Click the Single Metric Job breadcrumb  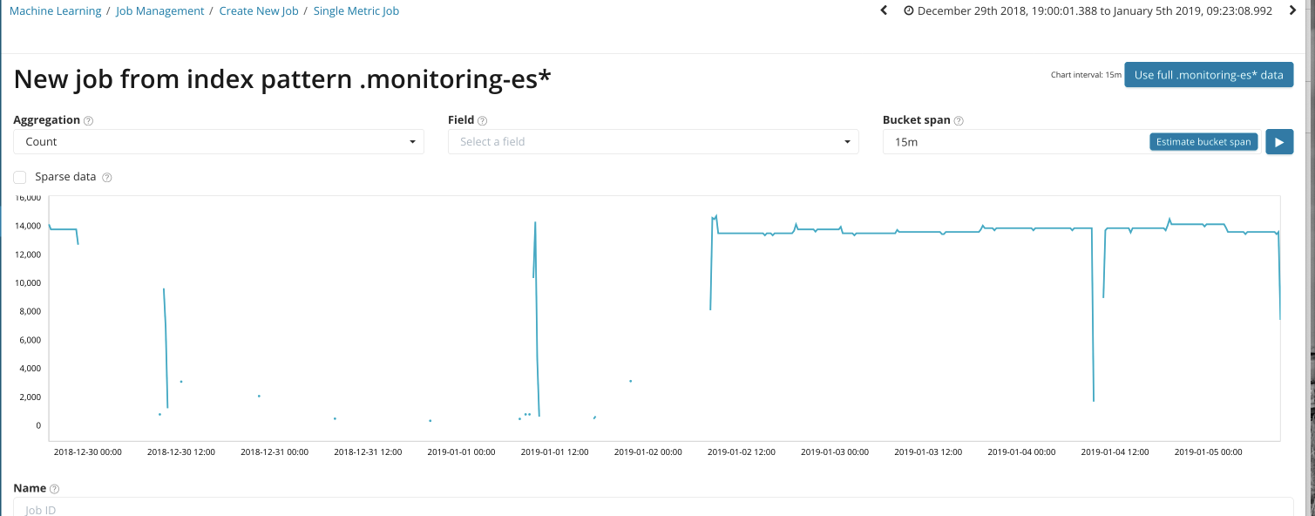point(356,11)
